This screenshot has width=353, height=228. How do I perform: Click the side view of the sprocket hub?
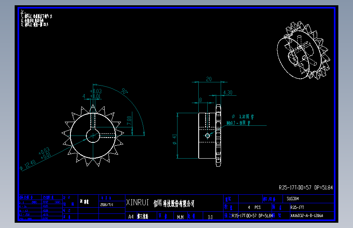coord(210,136)
